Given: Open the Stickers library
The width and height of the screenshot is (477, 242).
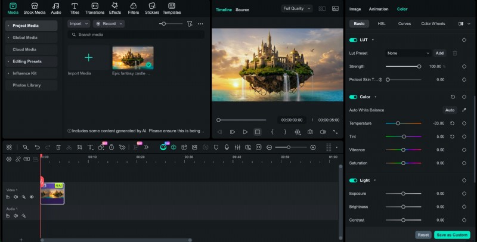Looking at the screenshot, I should point(152,8).
